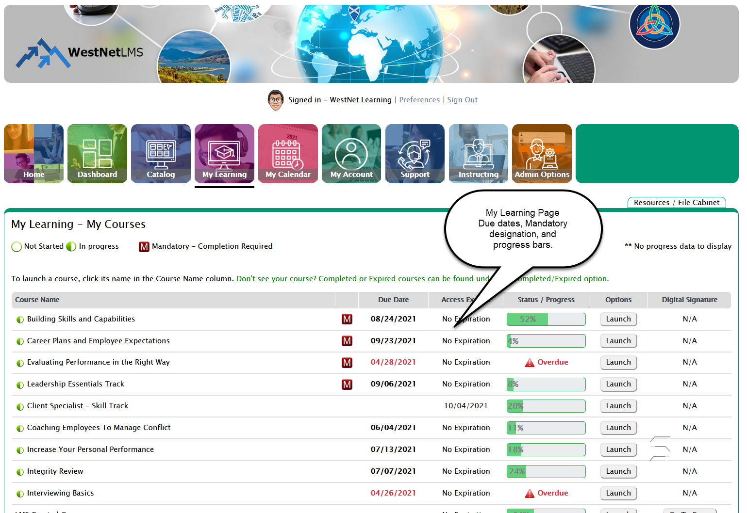Sort by the Due Date column header

tap(393, 300)
